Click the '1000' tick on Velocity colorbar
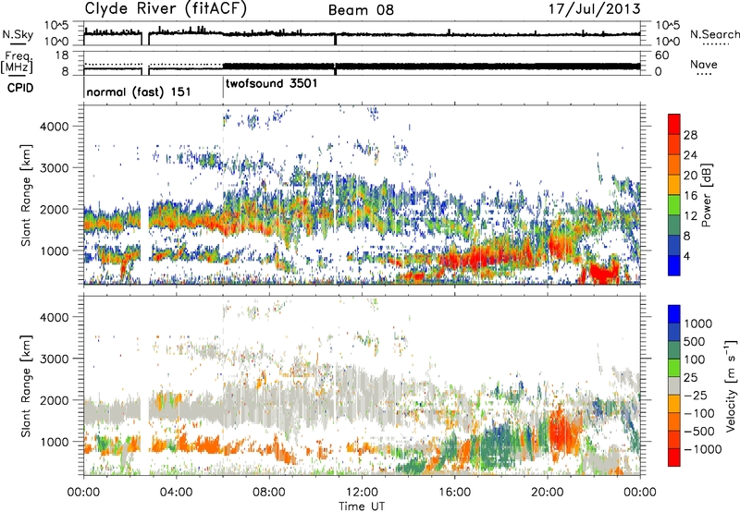740x512 pixels. click(x=697, y=323)
